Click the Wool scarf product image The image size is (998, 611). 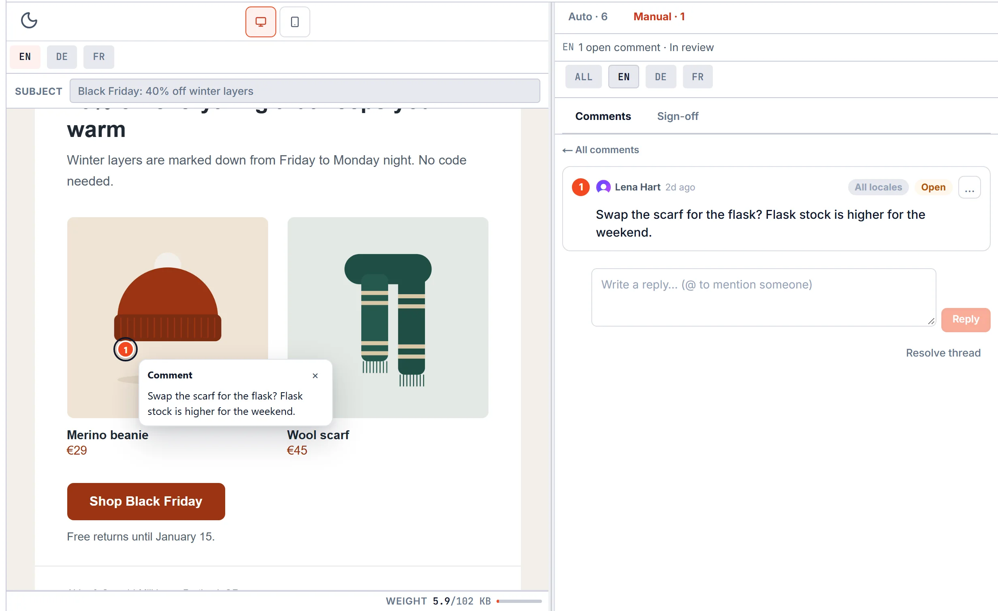388,318
